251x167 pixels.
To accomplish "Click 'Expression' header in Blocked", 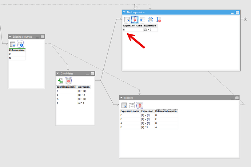I will pos(147,111).
